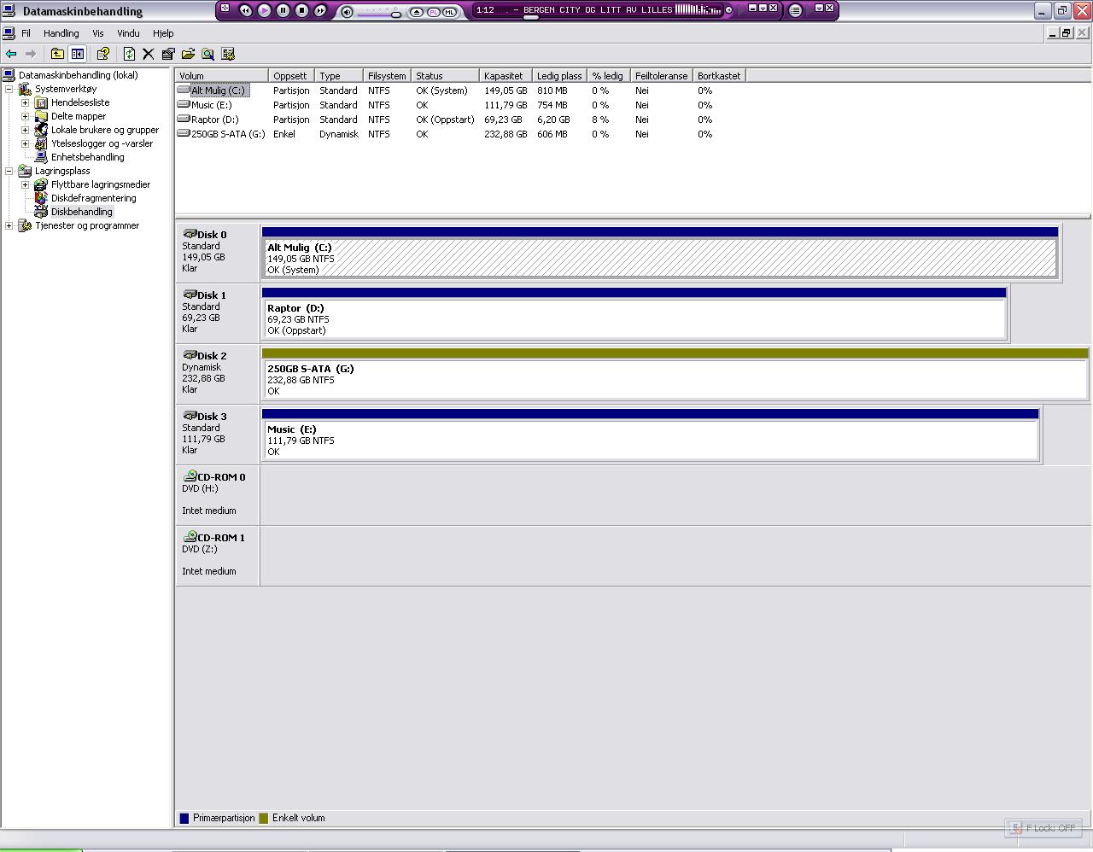Open the Hjelp menu
This screenshot has height=852, width=1093.
163,33
